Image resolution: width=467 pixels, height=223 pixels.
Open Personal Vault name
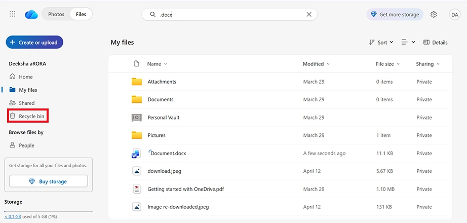coord(164,118)
